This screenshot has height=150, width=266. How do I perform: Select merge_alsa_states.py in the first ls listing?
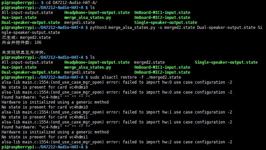87,17
